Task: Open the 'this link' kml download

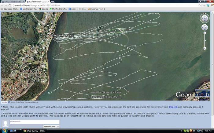Action: pyautogui.click(x=173, y=107)
